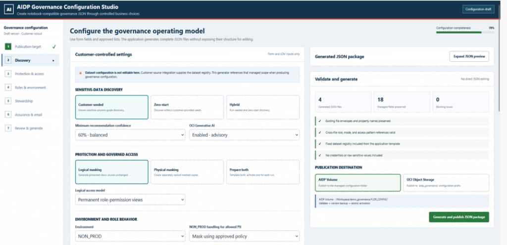The image size is (507, 245).
Task: Open the Assurance & email step
Action: (x=30, y=115)
